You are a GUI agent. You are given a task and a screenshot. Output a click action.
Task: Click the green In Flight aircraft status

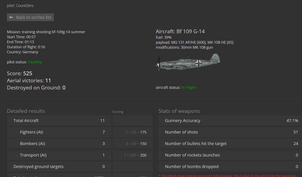coord(188,88)
